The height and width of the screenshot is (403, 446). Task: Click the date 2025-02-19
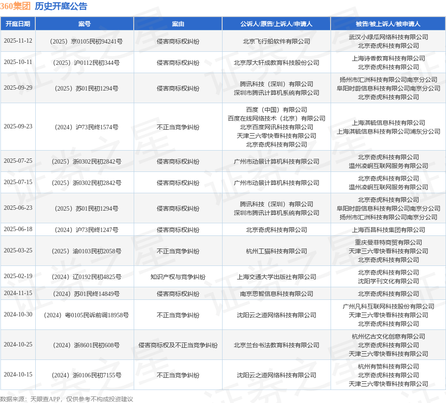(x=18, y=276)
